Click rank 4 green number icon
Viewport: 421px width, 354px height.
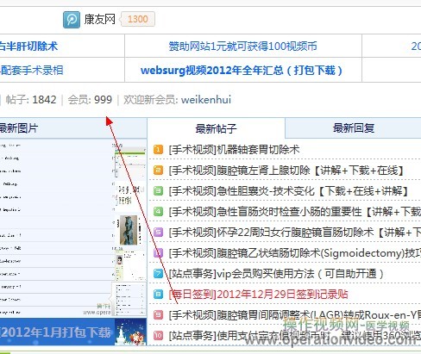(x=158, y=212)
